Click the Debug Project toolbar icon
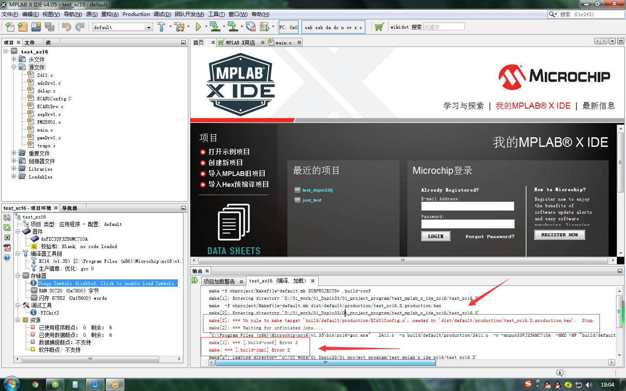Screen dimensions: 626x391 (264, 27)
